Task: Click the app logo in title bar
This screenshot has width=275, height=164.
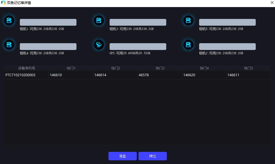Action: pos(3,3)
